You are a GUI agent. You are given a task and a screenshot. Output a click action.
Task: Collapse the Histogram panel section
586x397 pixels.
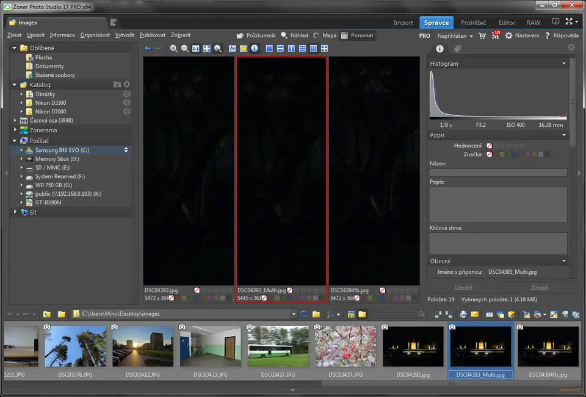[x=564, y=63]
